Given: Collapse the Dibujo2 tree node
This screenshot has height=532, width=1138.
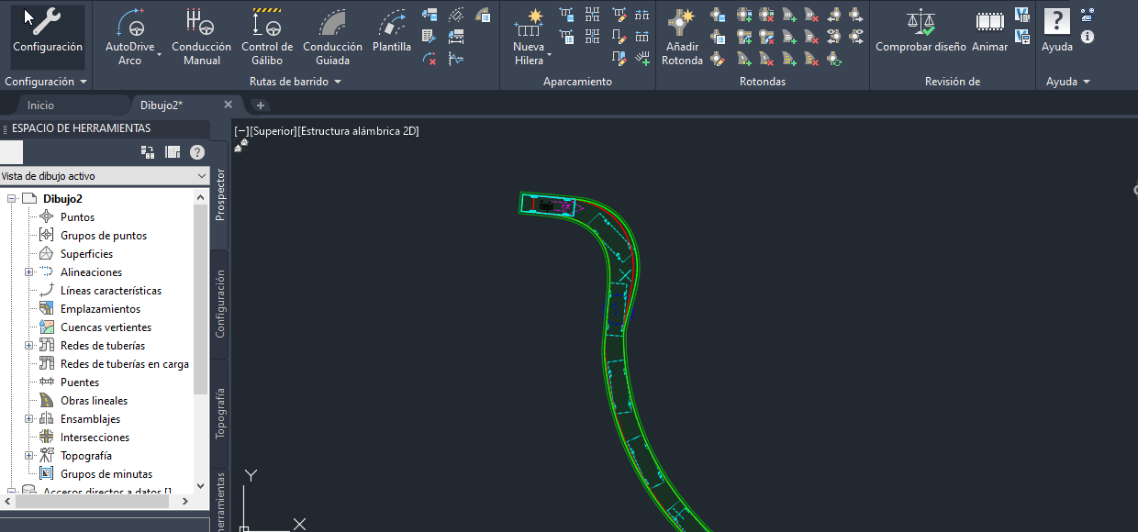Looking at the screenshot, I should [x=12, y=199].
